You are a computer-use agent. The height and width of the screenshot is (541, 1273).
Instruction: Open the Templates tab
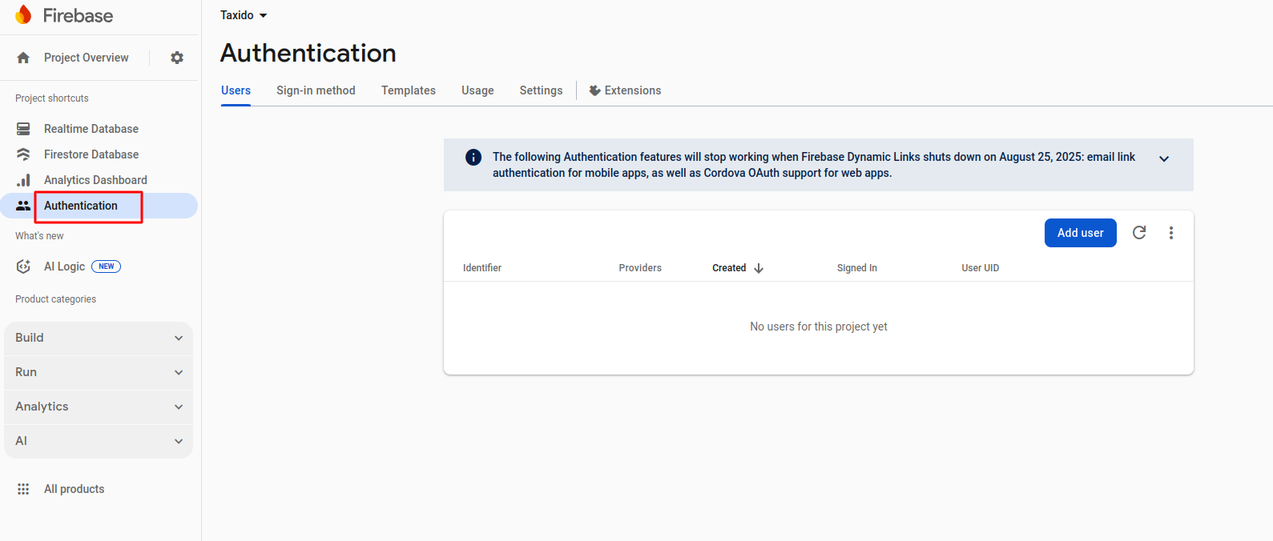[408, 90]
